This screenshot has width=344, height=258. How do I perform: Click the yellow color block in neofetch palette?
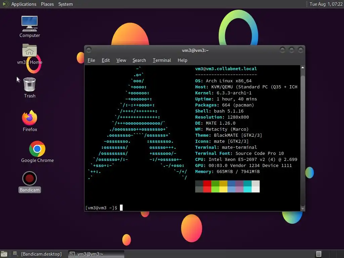[223, 186]
